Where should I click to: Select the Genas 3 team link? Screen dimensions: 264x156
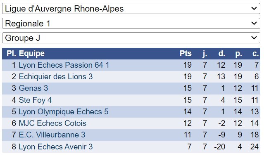point(33,88)
